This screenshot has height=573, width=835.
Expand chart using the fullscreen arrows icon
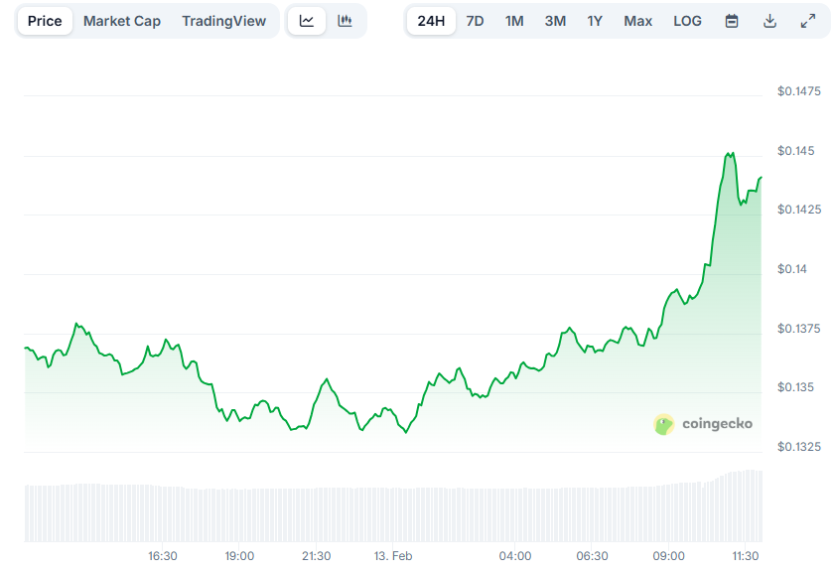(x=807, y=20)
